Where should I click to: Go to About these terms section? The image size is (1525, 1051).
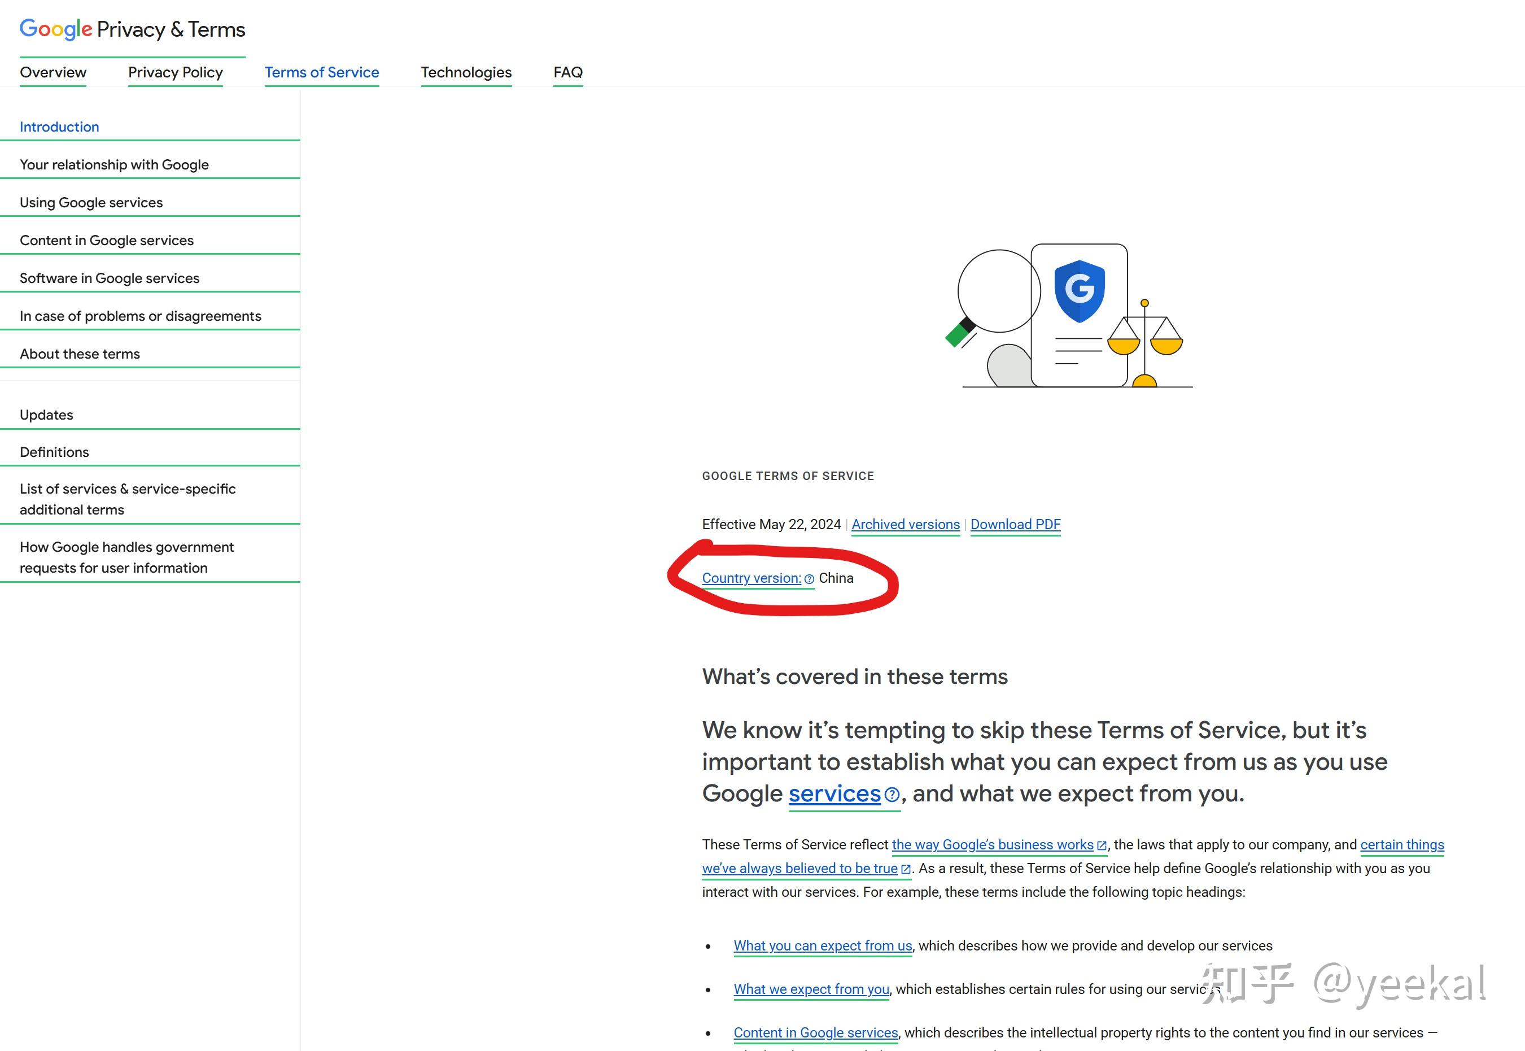pyautogui.click(x=80, y=354)
